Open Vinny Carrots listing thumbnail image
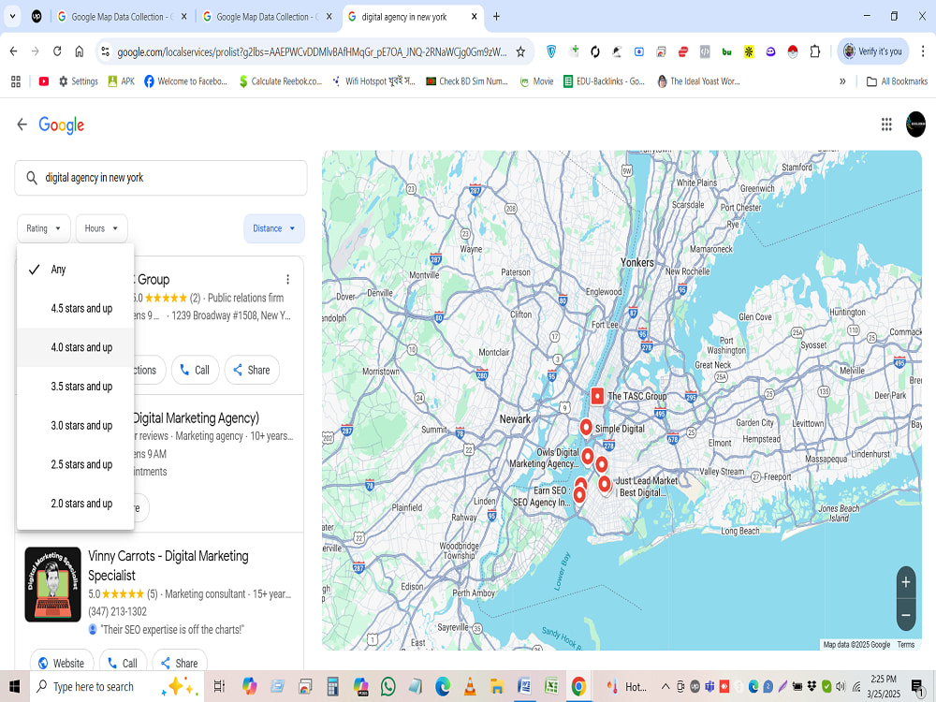 coord(52,584)
